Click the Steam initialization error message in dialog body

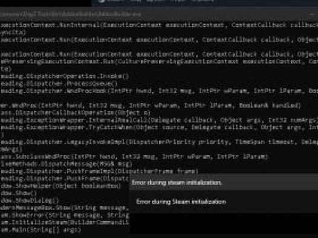point(181,202)
